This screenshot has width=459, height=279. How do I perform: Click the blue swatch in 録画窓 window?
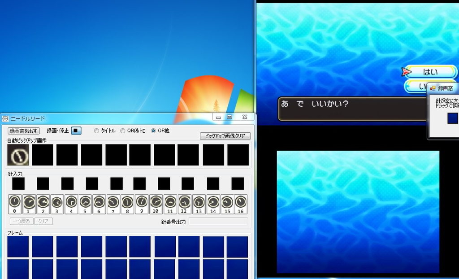coord(453,118)
